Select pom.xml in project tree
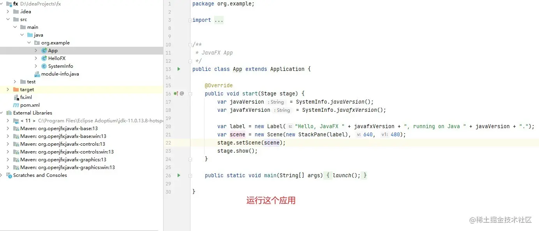This screenshot has height=231, width=539. click(30, 105)
